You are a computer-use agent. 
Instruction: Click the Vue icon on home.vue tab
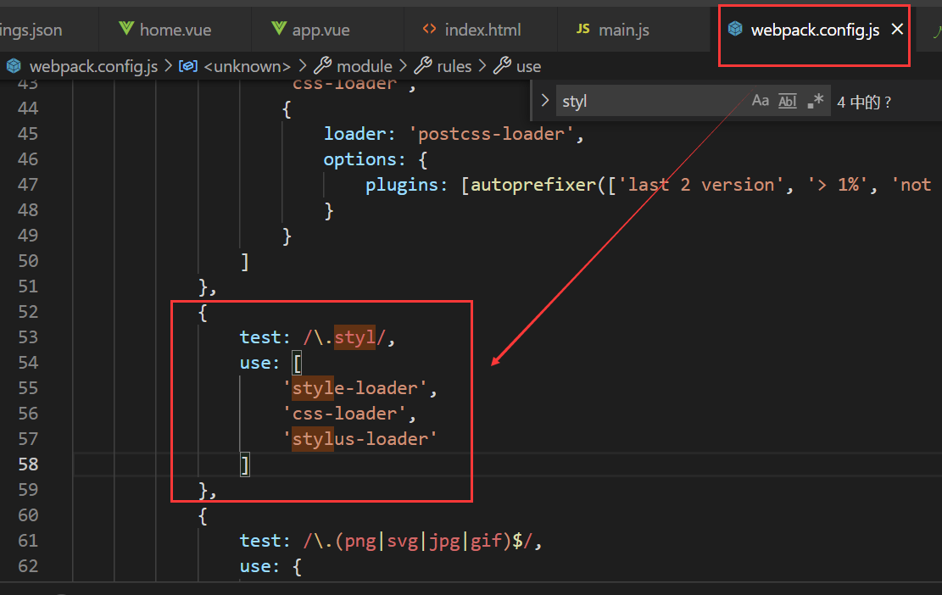point(126,28)
